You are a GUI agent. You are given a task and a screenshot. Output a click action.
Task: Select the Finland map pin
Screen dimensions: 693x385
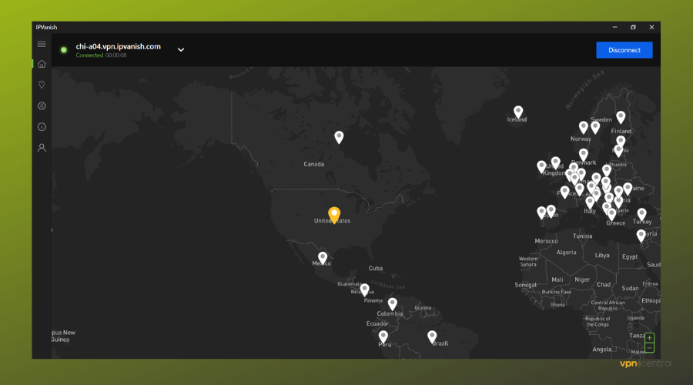621,117
